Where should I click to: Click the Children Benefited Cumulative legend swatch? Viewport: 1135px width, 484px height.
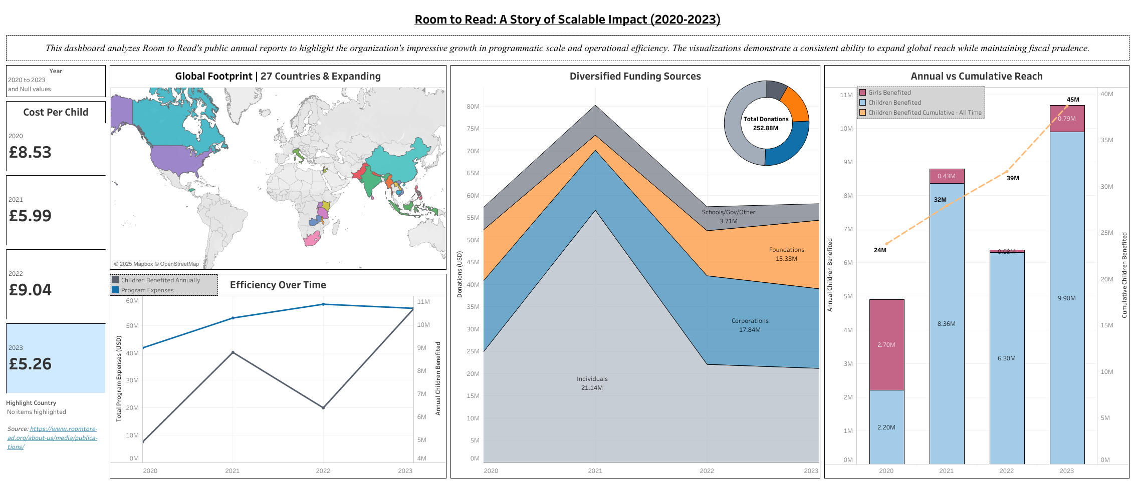(863, 113)
